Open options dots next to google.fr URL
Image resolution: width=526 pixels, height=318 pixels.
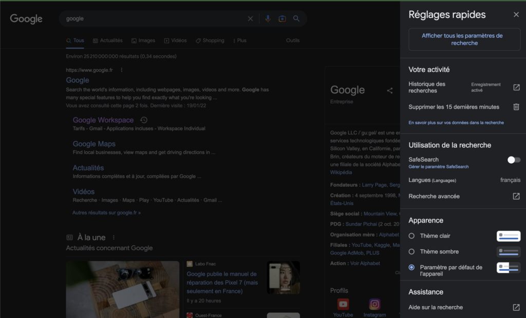pos(121,70)
